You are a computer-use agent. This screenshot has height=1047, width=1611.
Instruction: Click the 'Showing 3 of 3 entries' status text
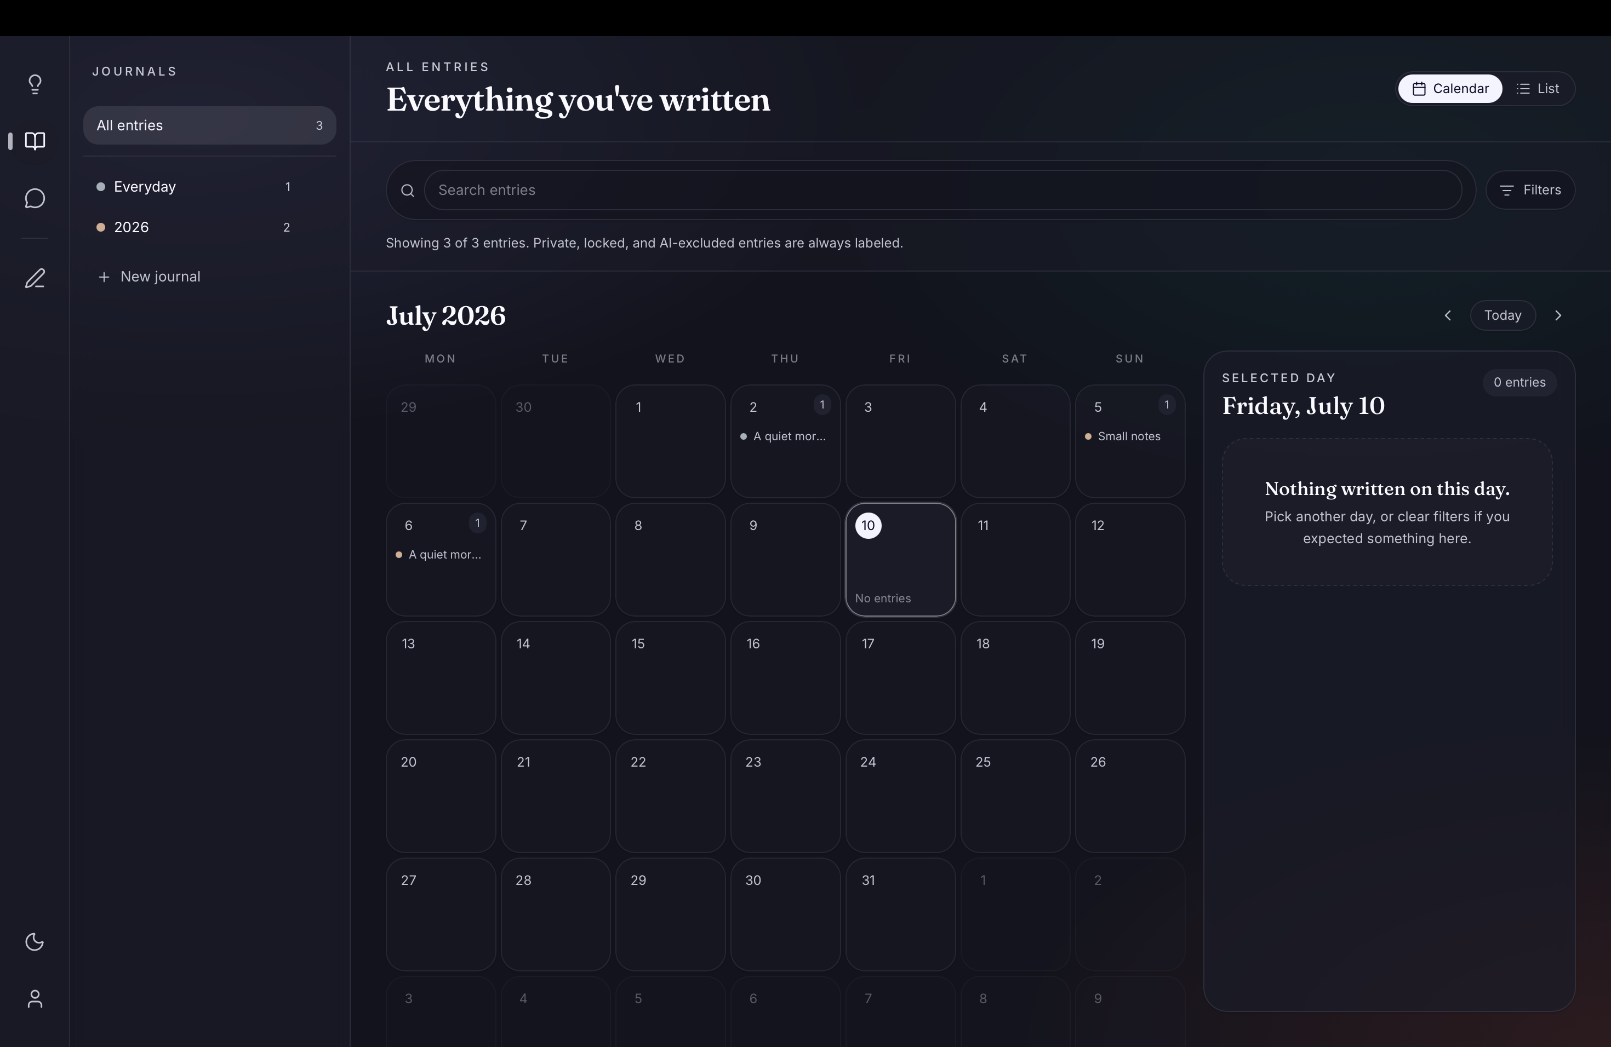(644, 243)
